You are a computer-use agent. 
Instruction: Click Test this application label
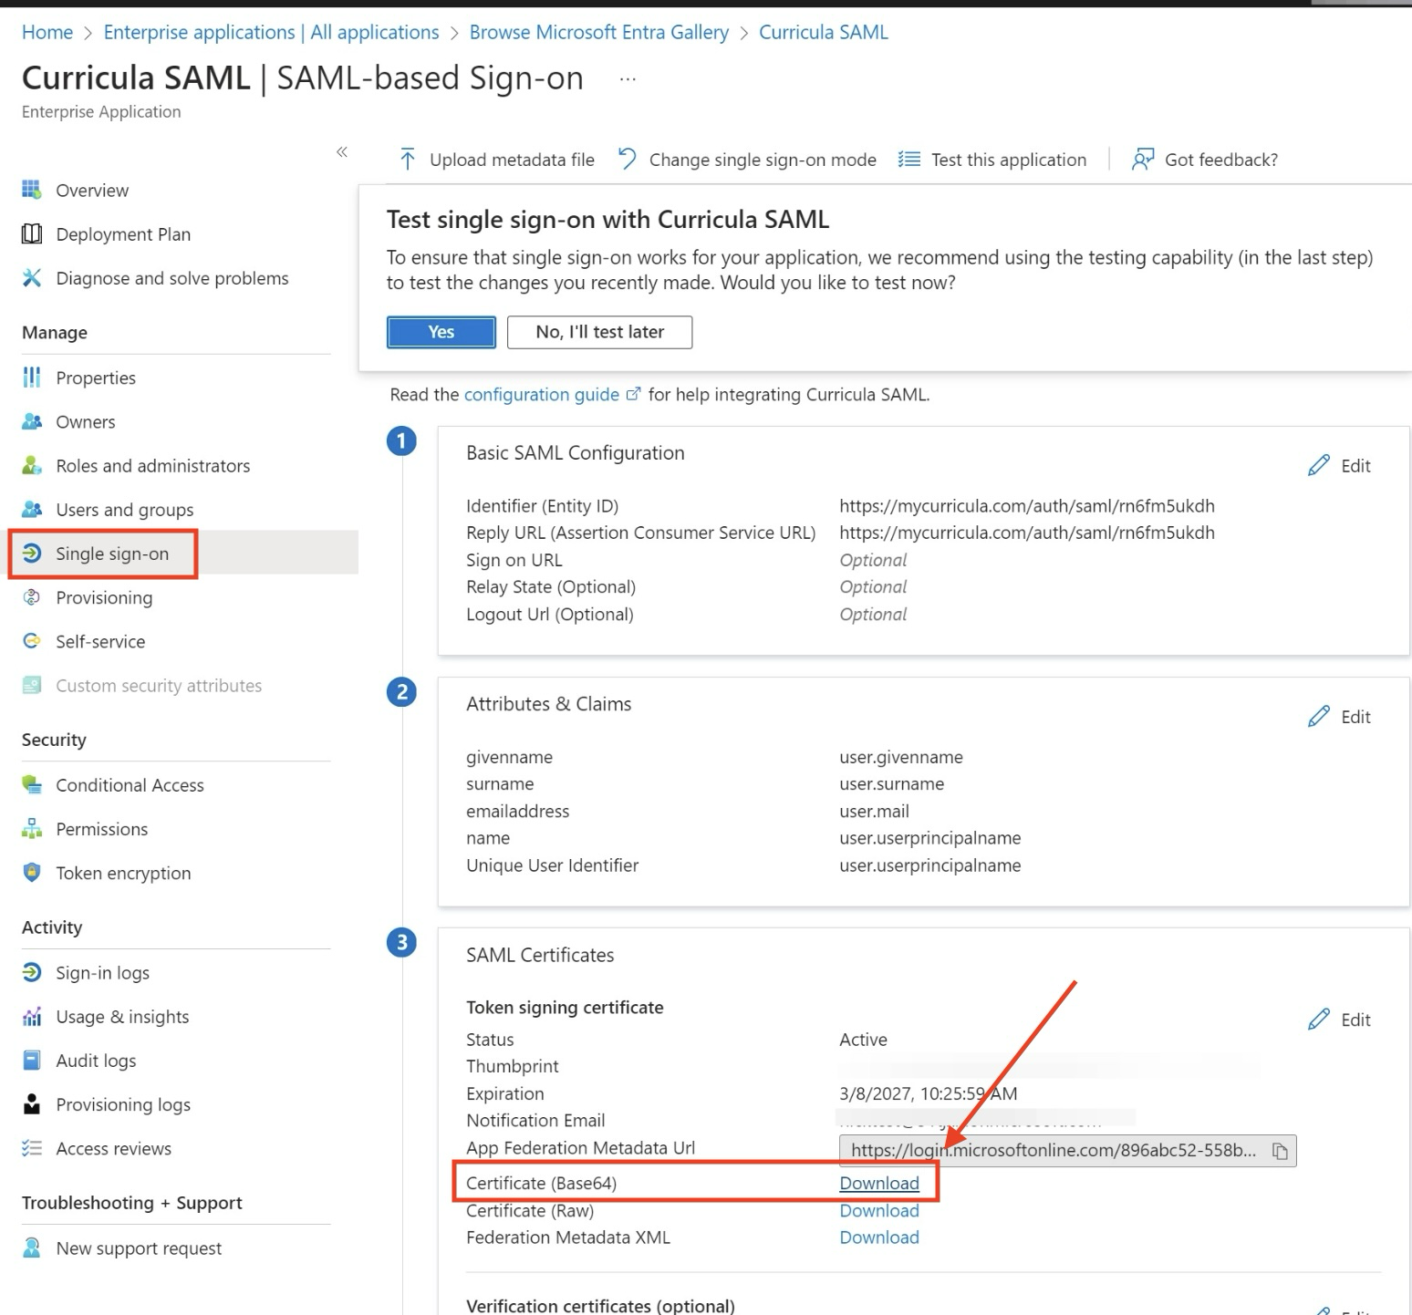tap(1009, 160)
